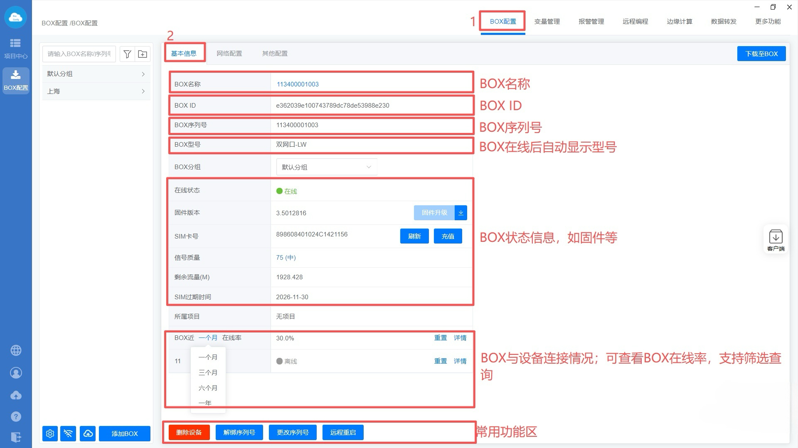The height and width of the screenshot is (448, 798).
Task: Switch to the 网络配置 tab
Action: pyautogui.click(x=229, y=54)
